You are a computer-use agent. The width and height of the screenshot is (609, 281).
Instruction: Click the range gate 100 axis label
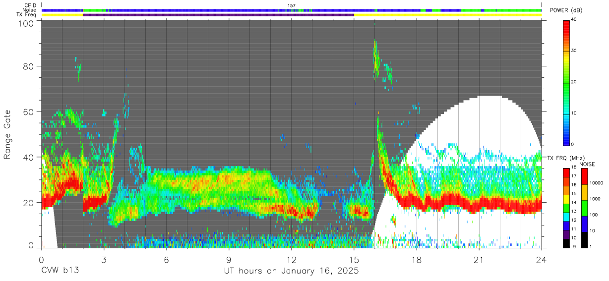[x=27, y=23]
